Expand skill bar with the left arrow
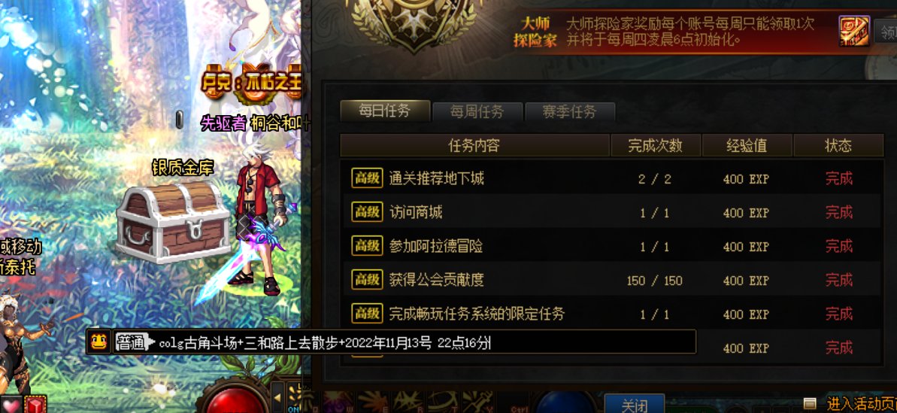Viewport: 897px width, 413px height. 277,397
